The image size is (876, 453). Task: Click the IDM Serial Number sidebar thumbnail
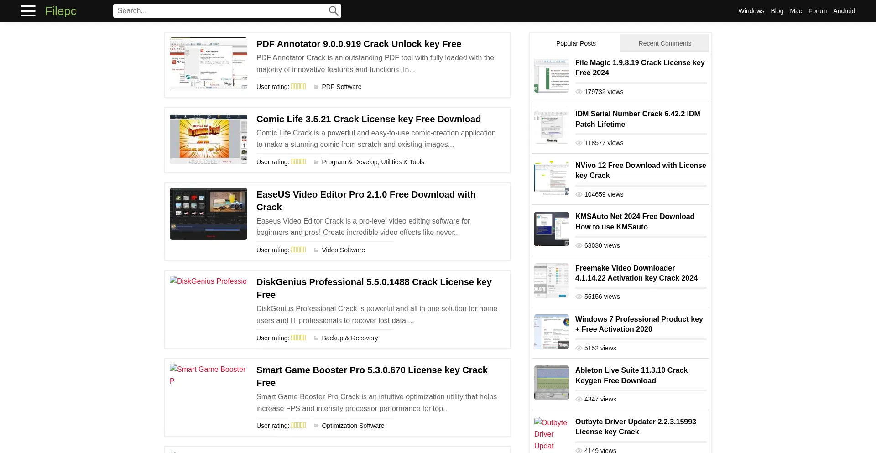click(x=552, y=126)
